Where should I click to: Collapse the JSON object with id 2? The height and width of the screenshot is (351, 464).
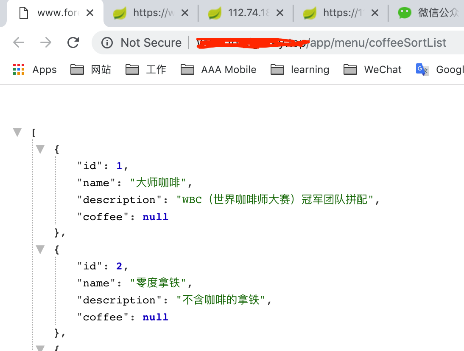pos(40,249)
